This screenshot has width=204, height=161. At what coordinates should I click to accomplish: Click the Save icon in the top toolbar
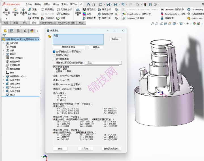pyautogui.click(x=108, y=5)
